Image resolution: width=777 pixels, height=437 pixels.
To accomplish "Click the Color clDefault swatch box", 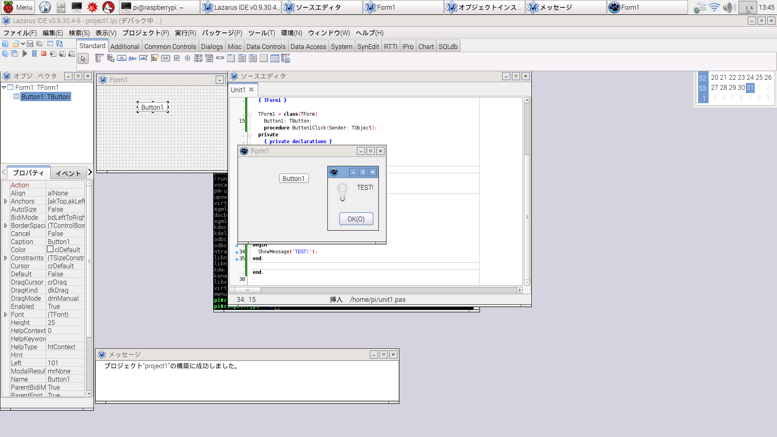I will pyautogui.click(x=50, y=249).
